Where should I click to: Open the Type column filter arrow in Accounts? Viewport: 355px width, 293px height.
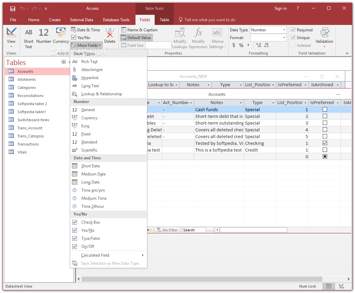pyautogui.click(x=273, y=103)
